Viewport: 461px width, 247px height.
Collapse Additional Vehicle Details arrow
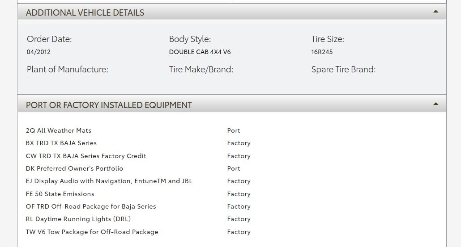tap(435, 12)
